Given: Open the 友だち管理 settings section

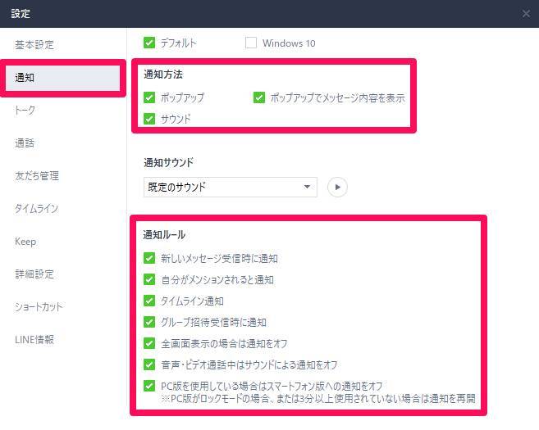Looking at the screenshot, I should tap(37, 176).
